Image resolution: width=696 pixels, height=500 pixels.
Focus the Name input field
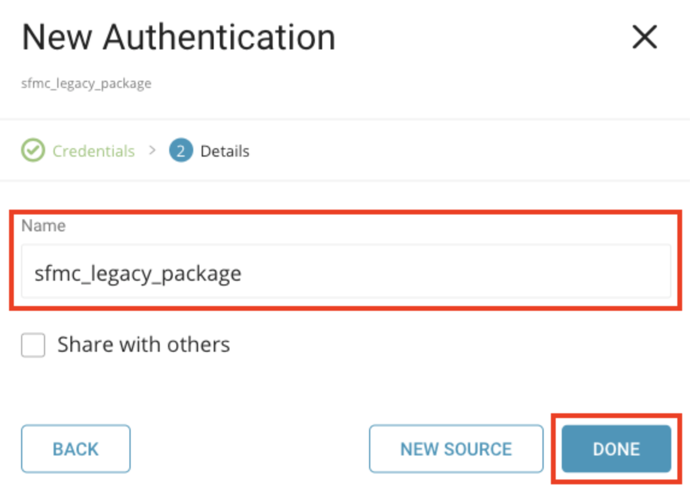coord(346,273)
